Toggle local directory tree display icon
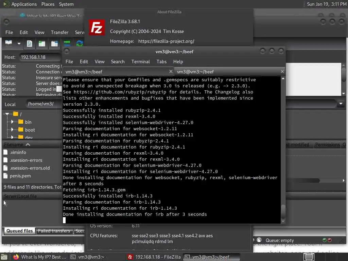The image size is (348, 261). coord(42,43)
